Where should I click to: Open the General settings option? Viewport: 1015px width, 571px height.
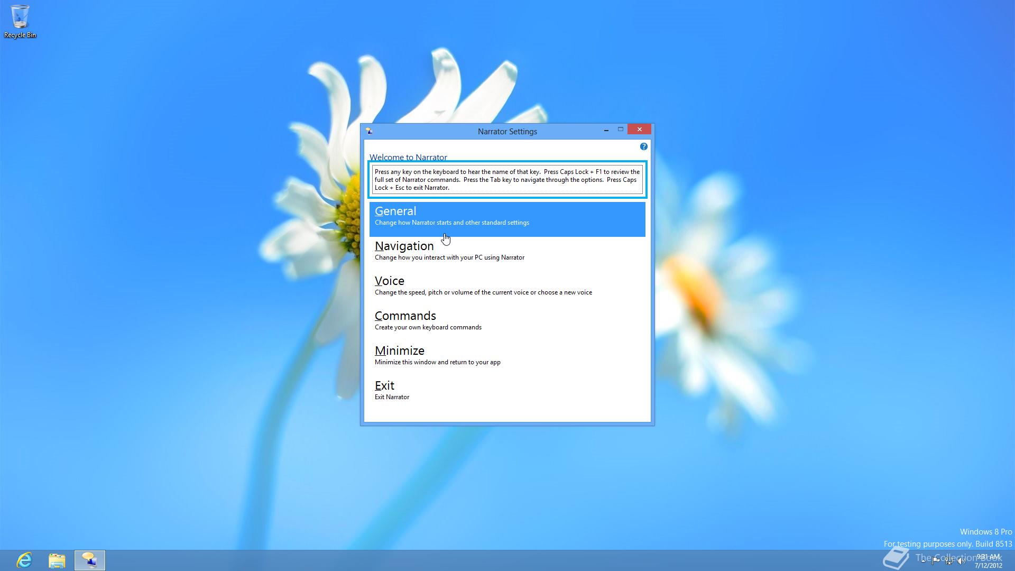[507, 219]
